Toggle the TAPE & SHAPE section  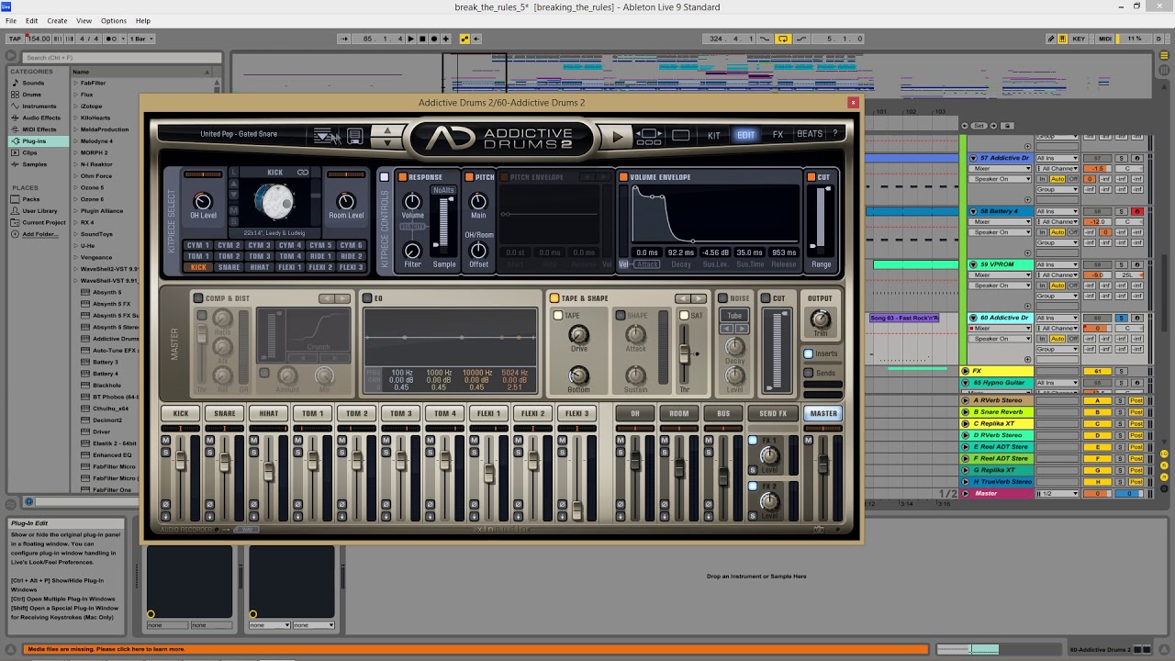click(554, 298)
